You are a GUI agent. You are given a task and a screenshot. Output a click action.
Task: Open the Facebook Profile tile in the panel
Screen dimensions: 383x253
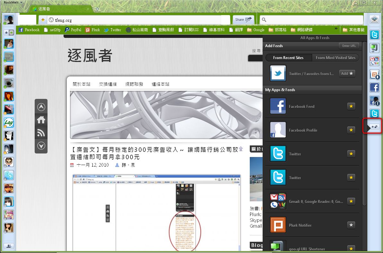coord(278,130)
